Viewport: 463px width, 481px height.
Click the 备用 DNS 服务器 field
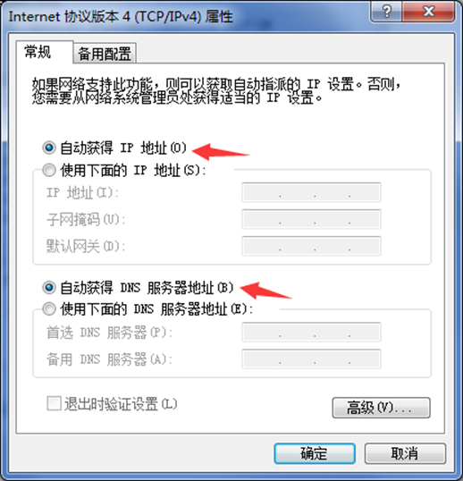pos(311,359)
